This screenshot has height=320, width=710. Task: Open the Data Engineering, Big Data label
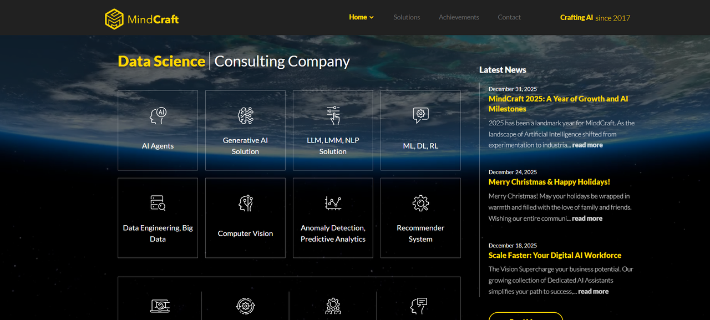(158, 233)
